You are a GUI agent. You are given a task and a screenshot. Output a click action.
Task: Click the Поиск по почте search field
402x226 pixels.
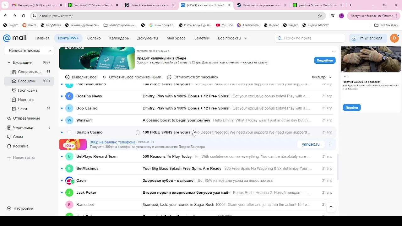(x=310, y=38)
